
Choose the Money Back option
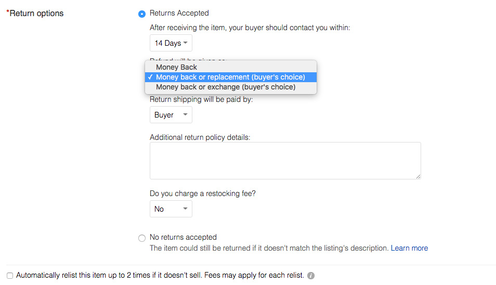(177, 67)
